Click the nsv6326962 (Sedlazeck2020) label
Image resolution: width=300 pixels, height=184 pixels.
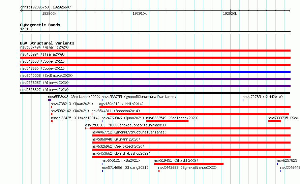118,146
